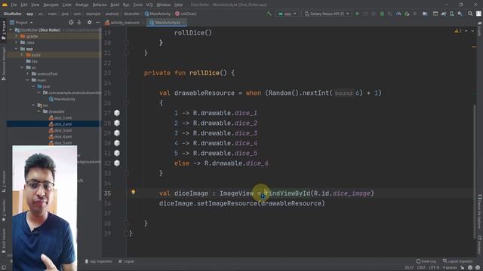This screenshot has width=483, height=271.
Task: Click the editor vertical scrollbar
Action: click(475, 172)
